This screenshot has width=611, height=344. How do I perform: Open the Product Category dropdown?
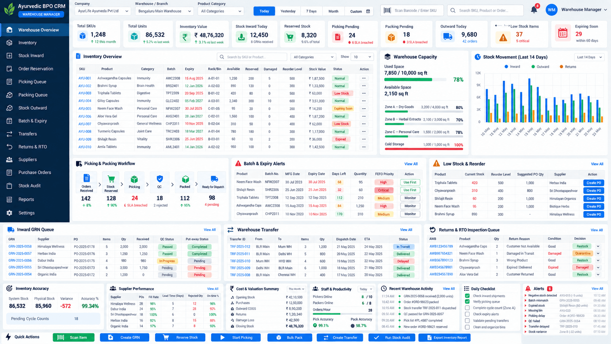pos(221,11)
